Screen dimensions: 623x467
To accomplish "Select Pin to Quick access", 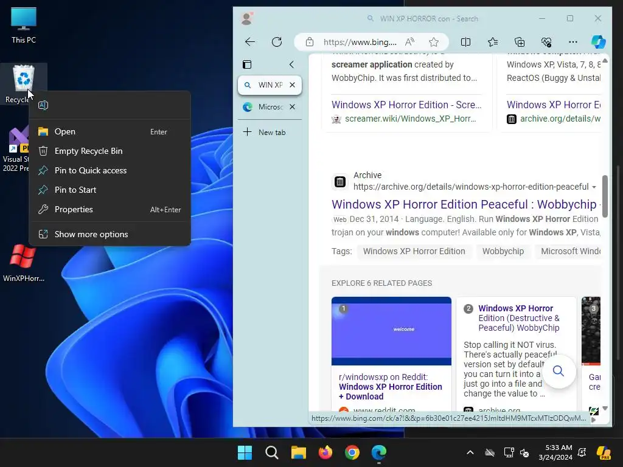I will click(110, 170).
